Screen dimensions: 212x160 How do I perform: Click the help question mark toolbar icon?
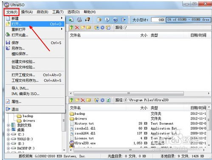(115, 20)
